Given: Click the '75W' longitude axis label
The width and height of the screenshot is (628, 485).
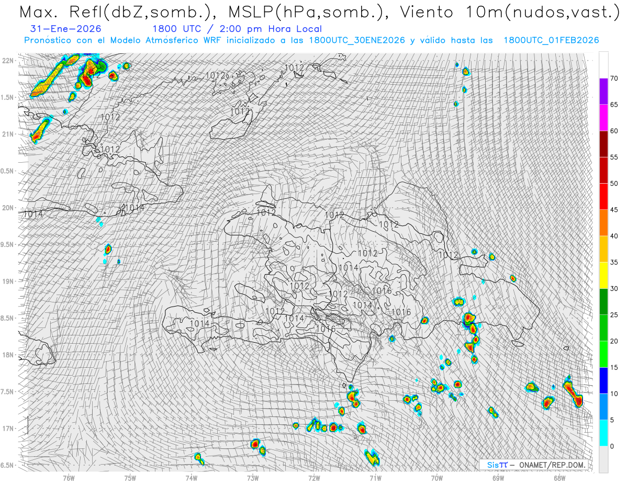Looking at the screenshot, I should [130, 478].
